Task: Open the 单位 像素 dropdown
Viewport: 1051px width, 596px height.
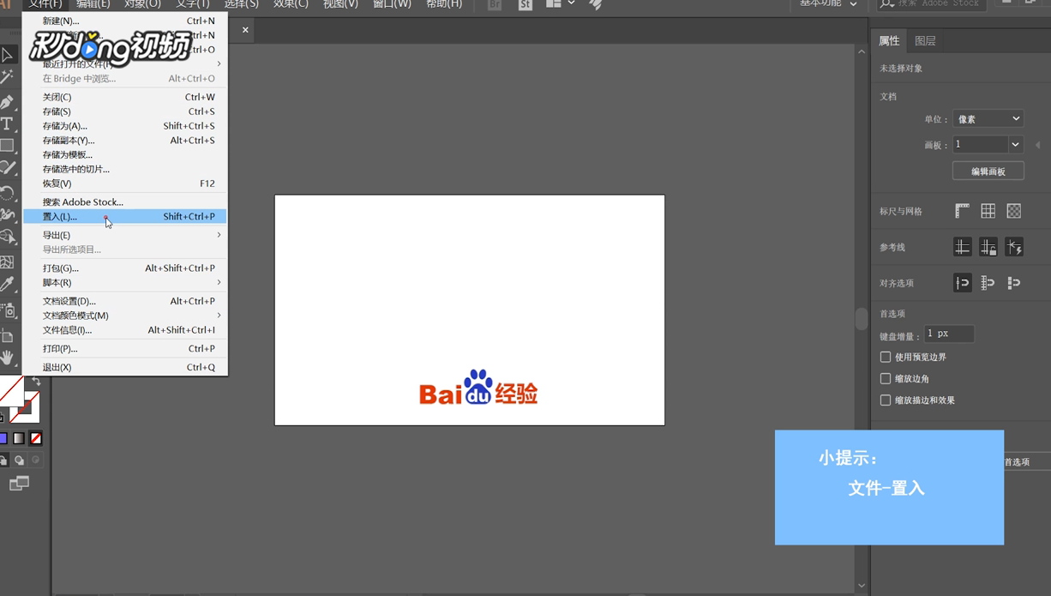Action: coord(988,118)
